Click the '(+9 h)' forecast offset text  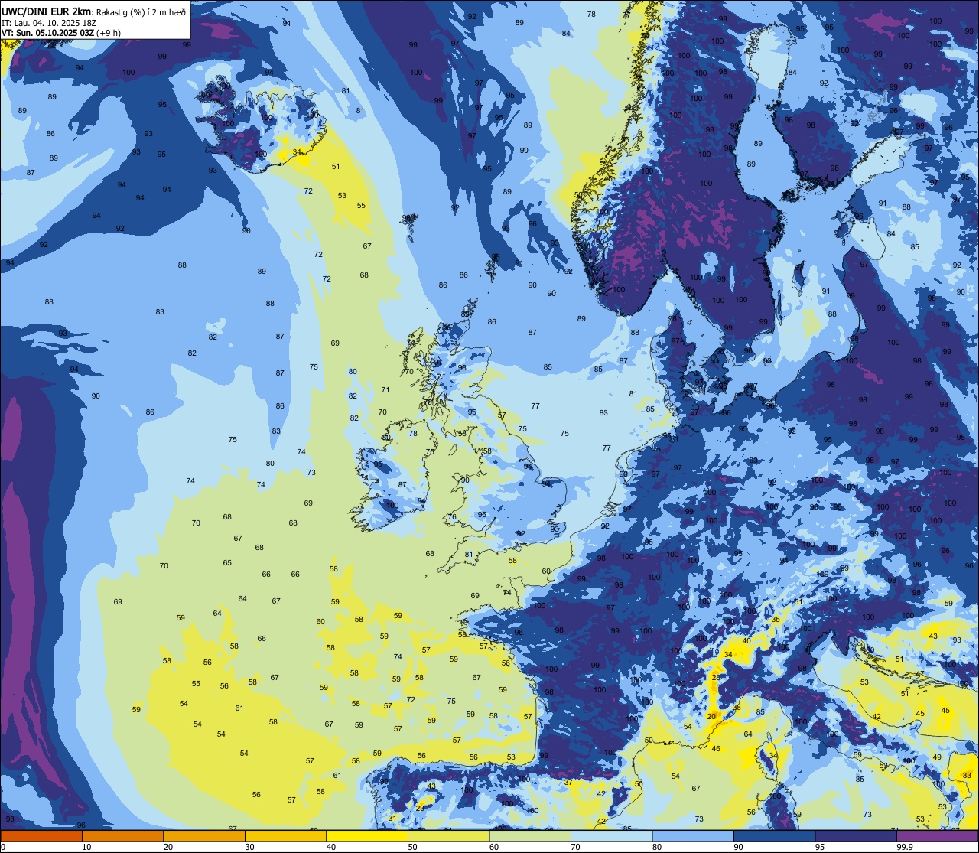tap(109, 33)
